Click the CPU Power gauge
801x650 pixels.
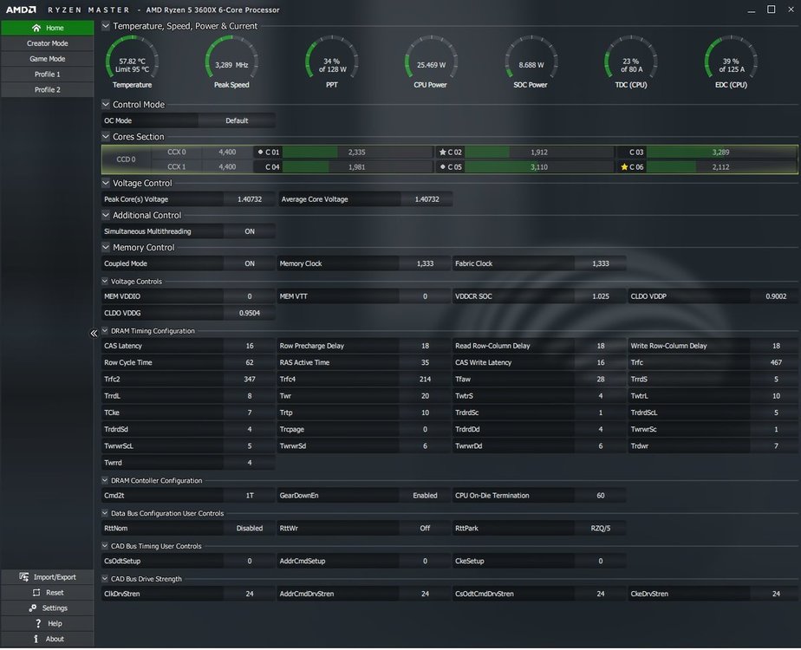click(x=431, y=62)
